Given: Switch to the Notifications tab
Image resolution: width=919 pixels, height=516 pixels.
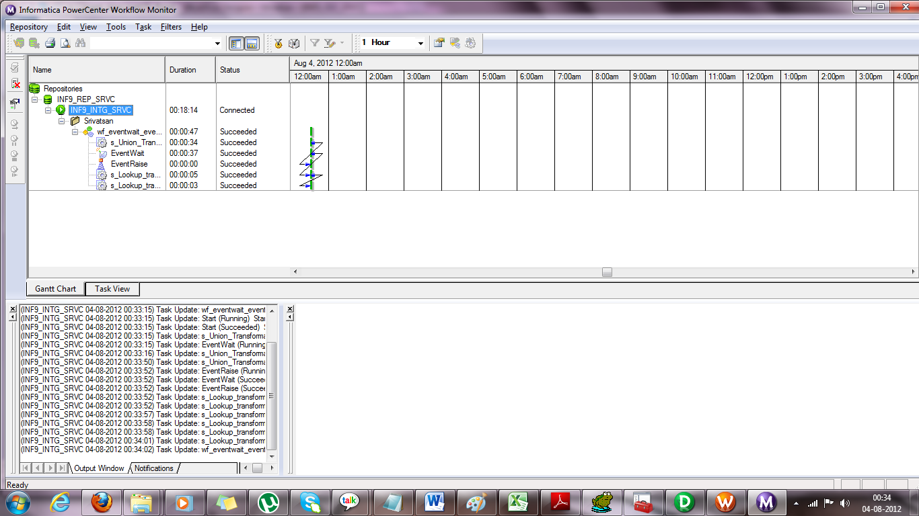Looking at the screenshot, I should (x=153, y=468).
